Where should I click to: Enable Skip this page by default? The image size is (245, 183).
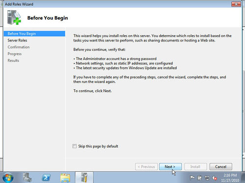(x=74, y=146)
